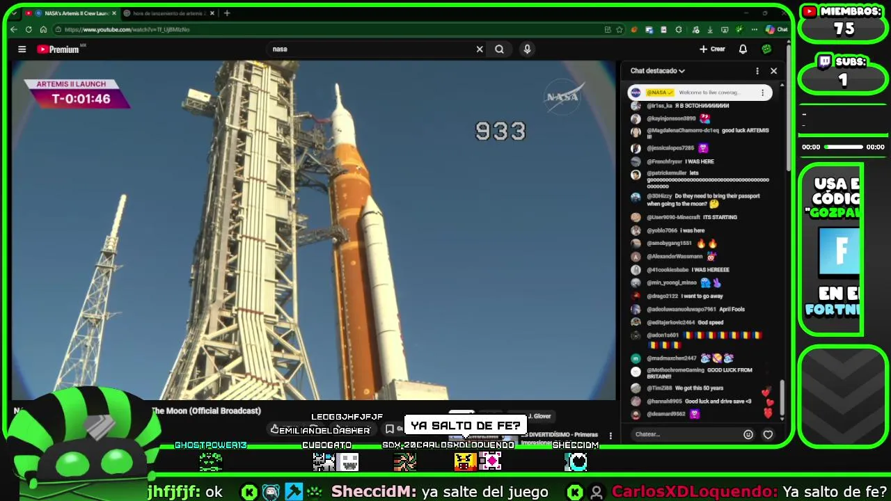Click the '@MagdalenaChamorro-dc1eq good luck ARTEMIS' message
Viewport: 891px width, 501px height.
(702, 133)
